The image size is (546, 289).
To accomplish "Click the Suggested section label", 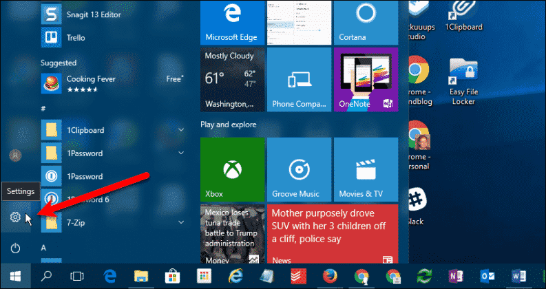I will click(x=59, y=63).
